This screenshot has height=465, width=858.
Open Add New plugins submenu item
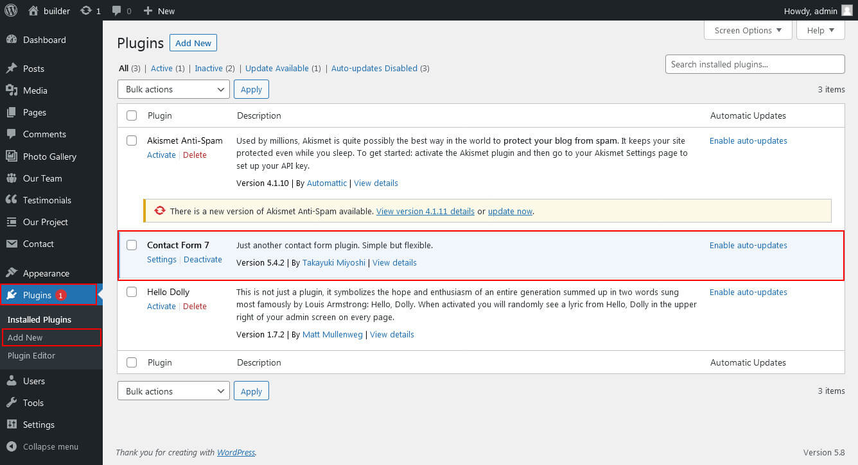25,337
